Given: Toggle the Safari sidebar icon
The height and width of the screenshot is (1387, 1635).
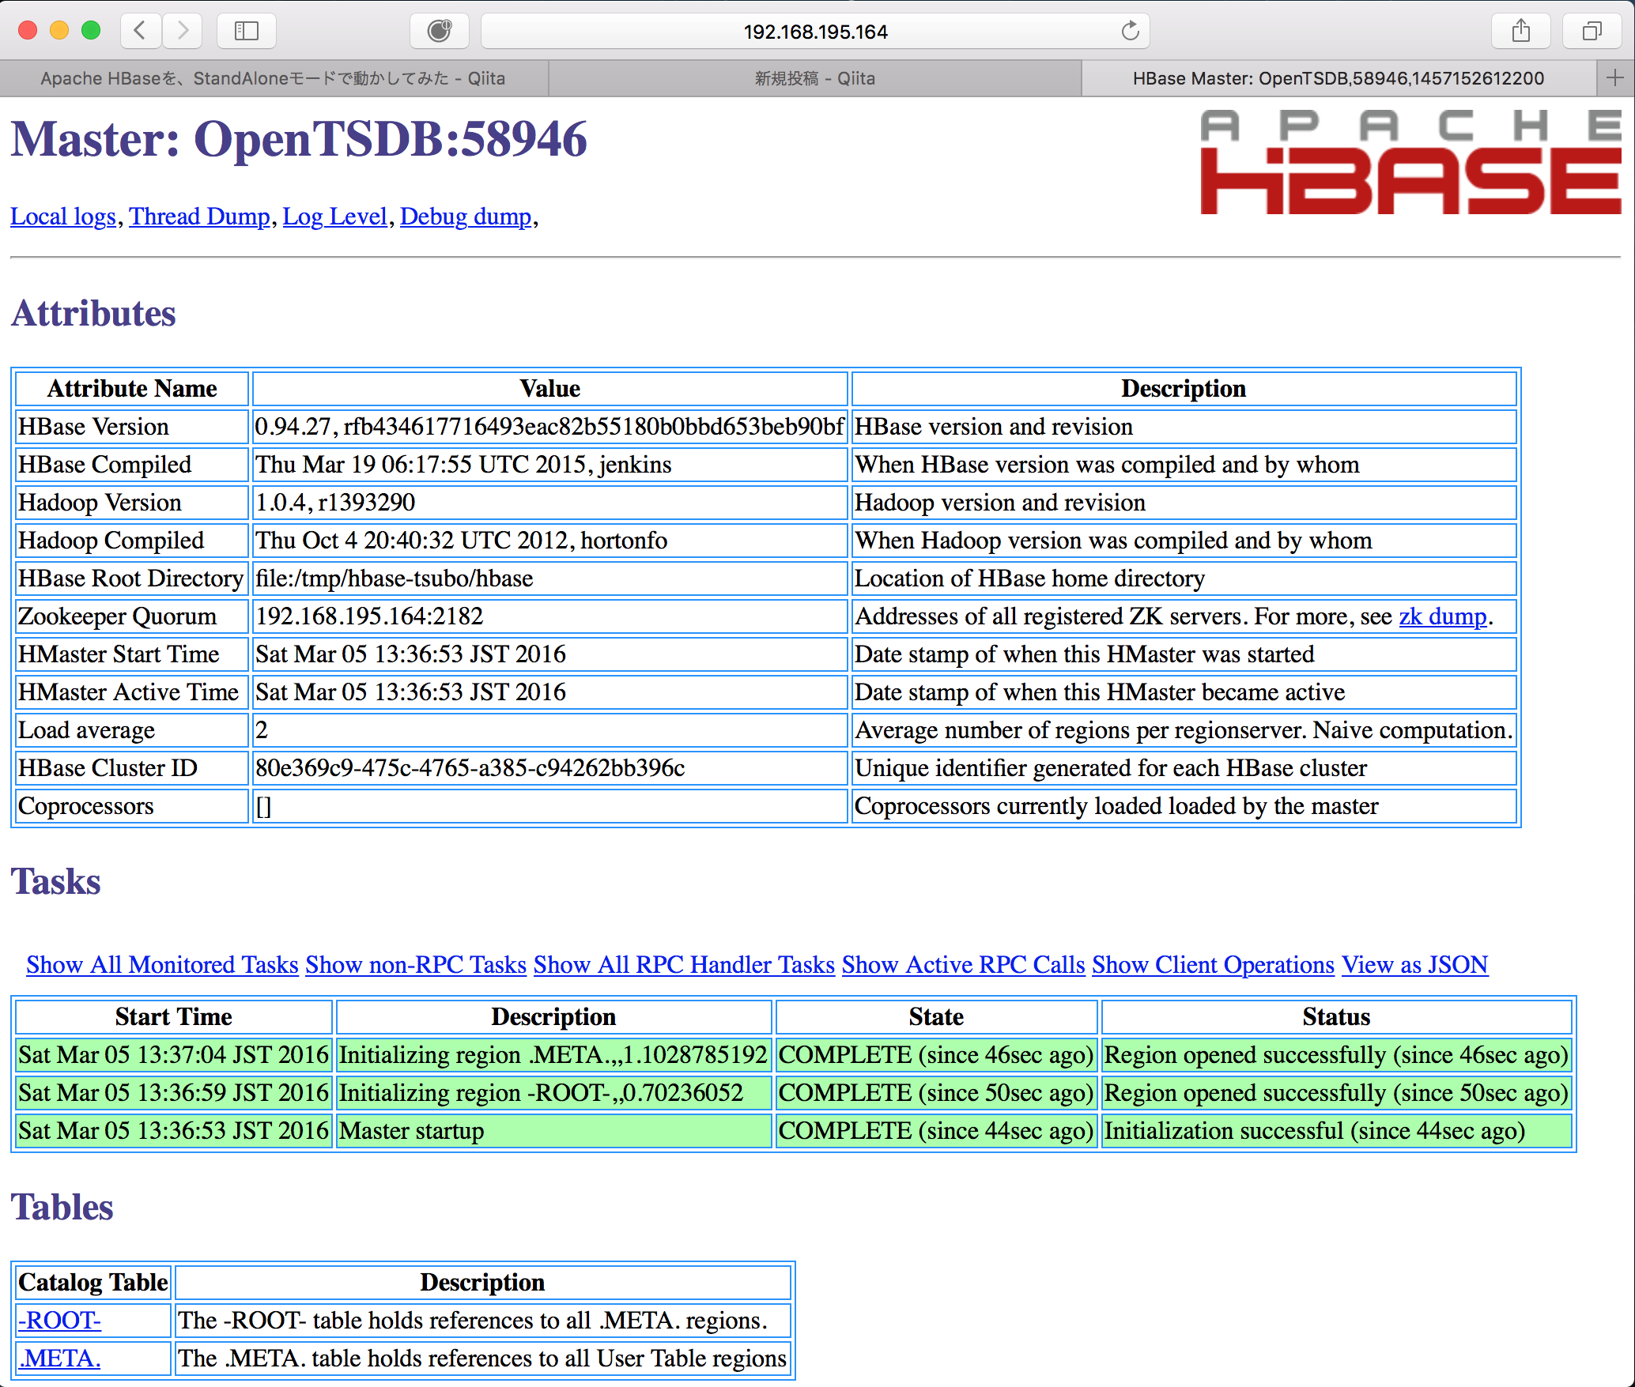Looking at the screenshot, I should click(245, 31).
